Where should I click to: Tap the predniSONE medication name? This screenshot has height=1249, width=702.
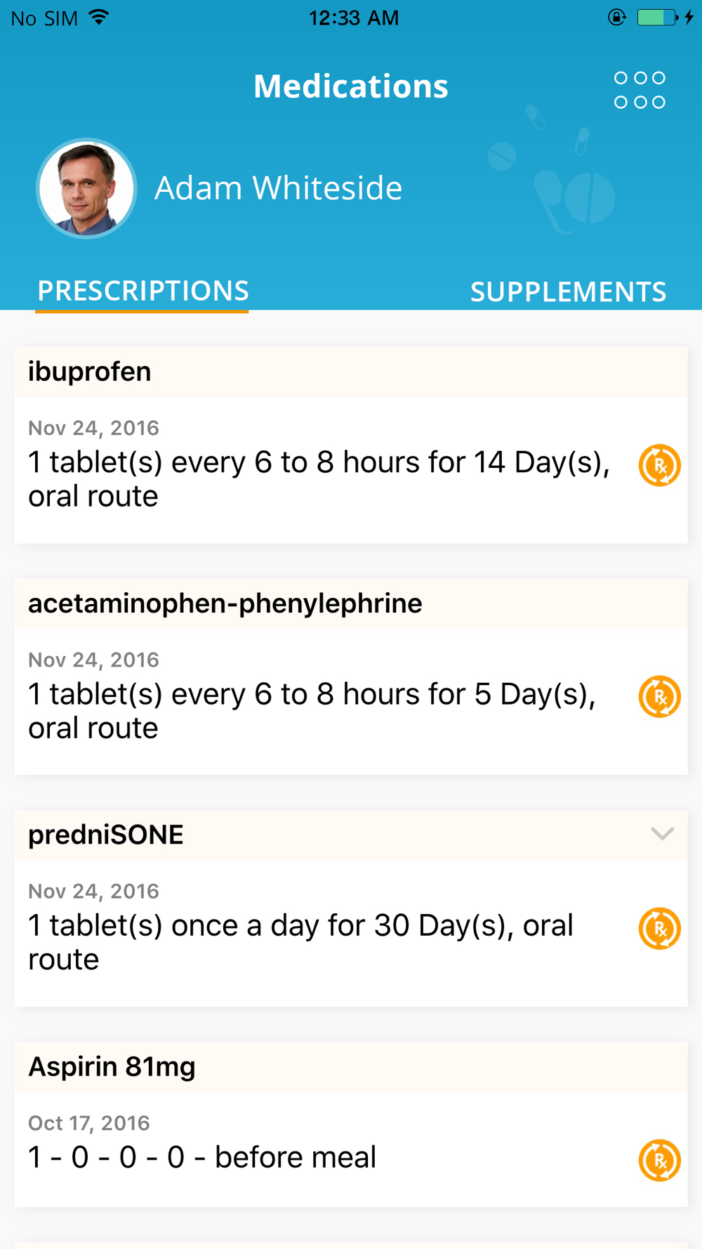pos(106,835)
